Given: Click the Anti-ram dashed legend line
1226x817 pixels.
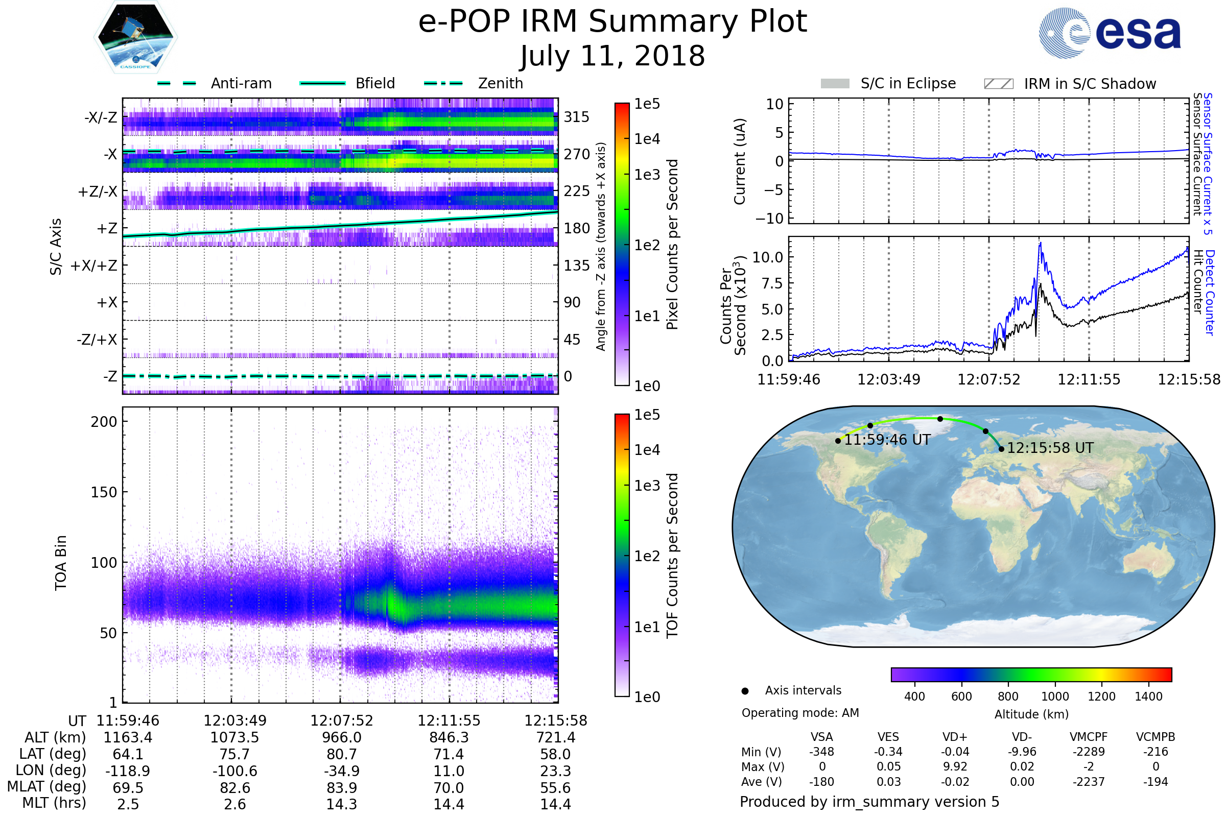Looking at the screenshot, I should click(177, 83).
